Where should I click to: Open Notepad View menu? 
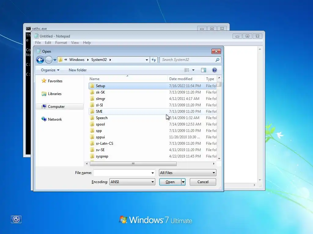[75, 43]
